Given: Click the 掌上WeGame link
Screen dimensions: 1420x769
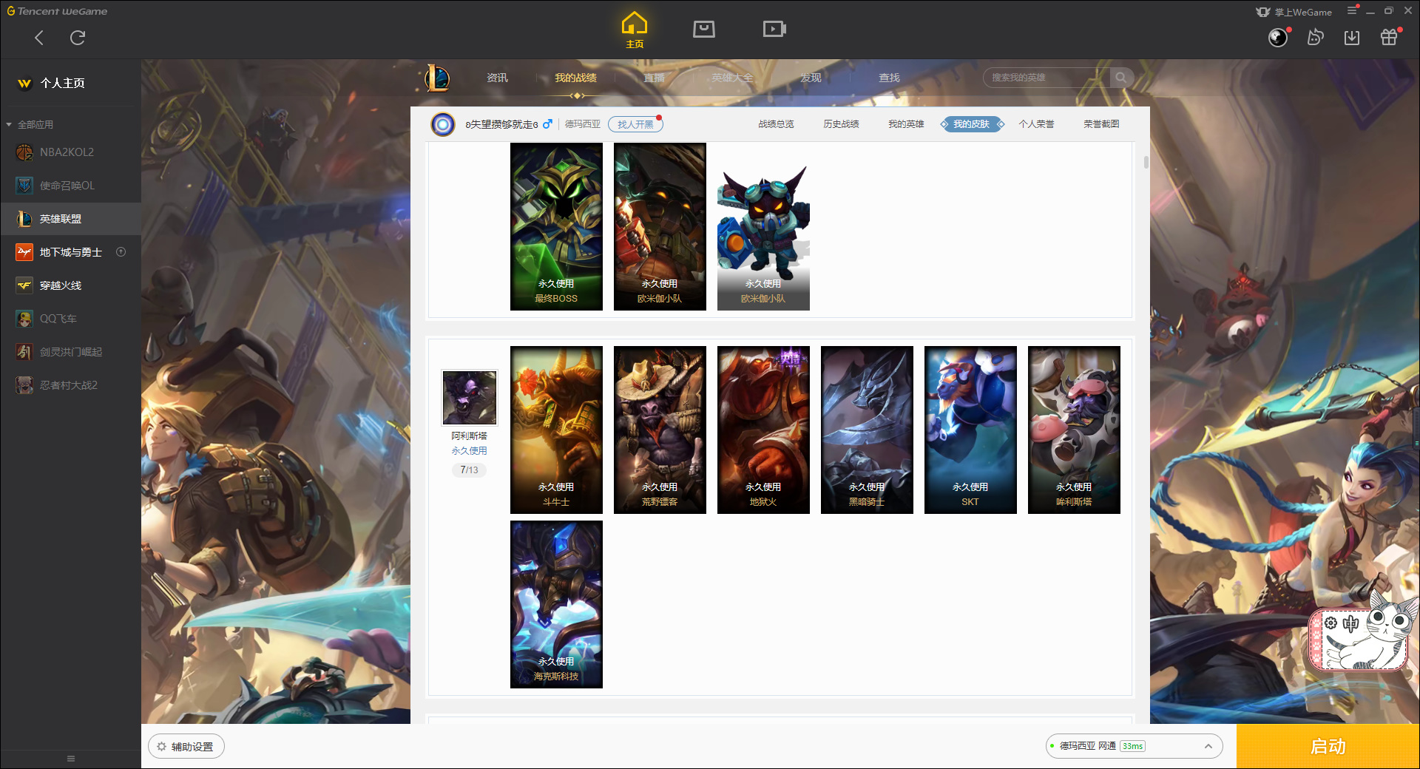Looking at the screenshot, I should coord(1294,12).
